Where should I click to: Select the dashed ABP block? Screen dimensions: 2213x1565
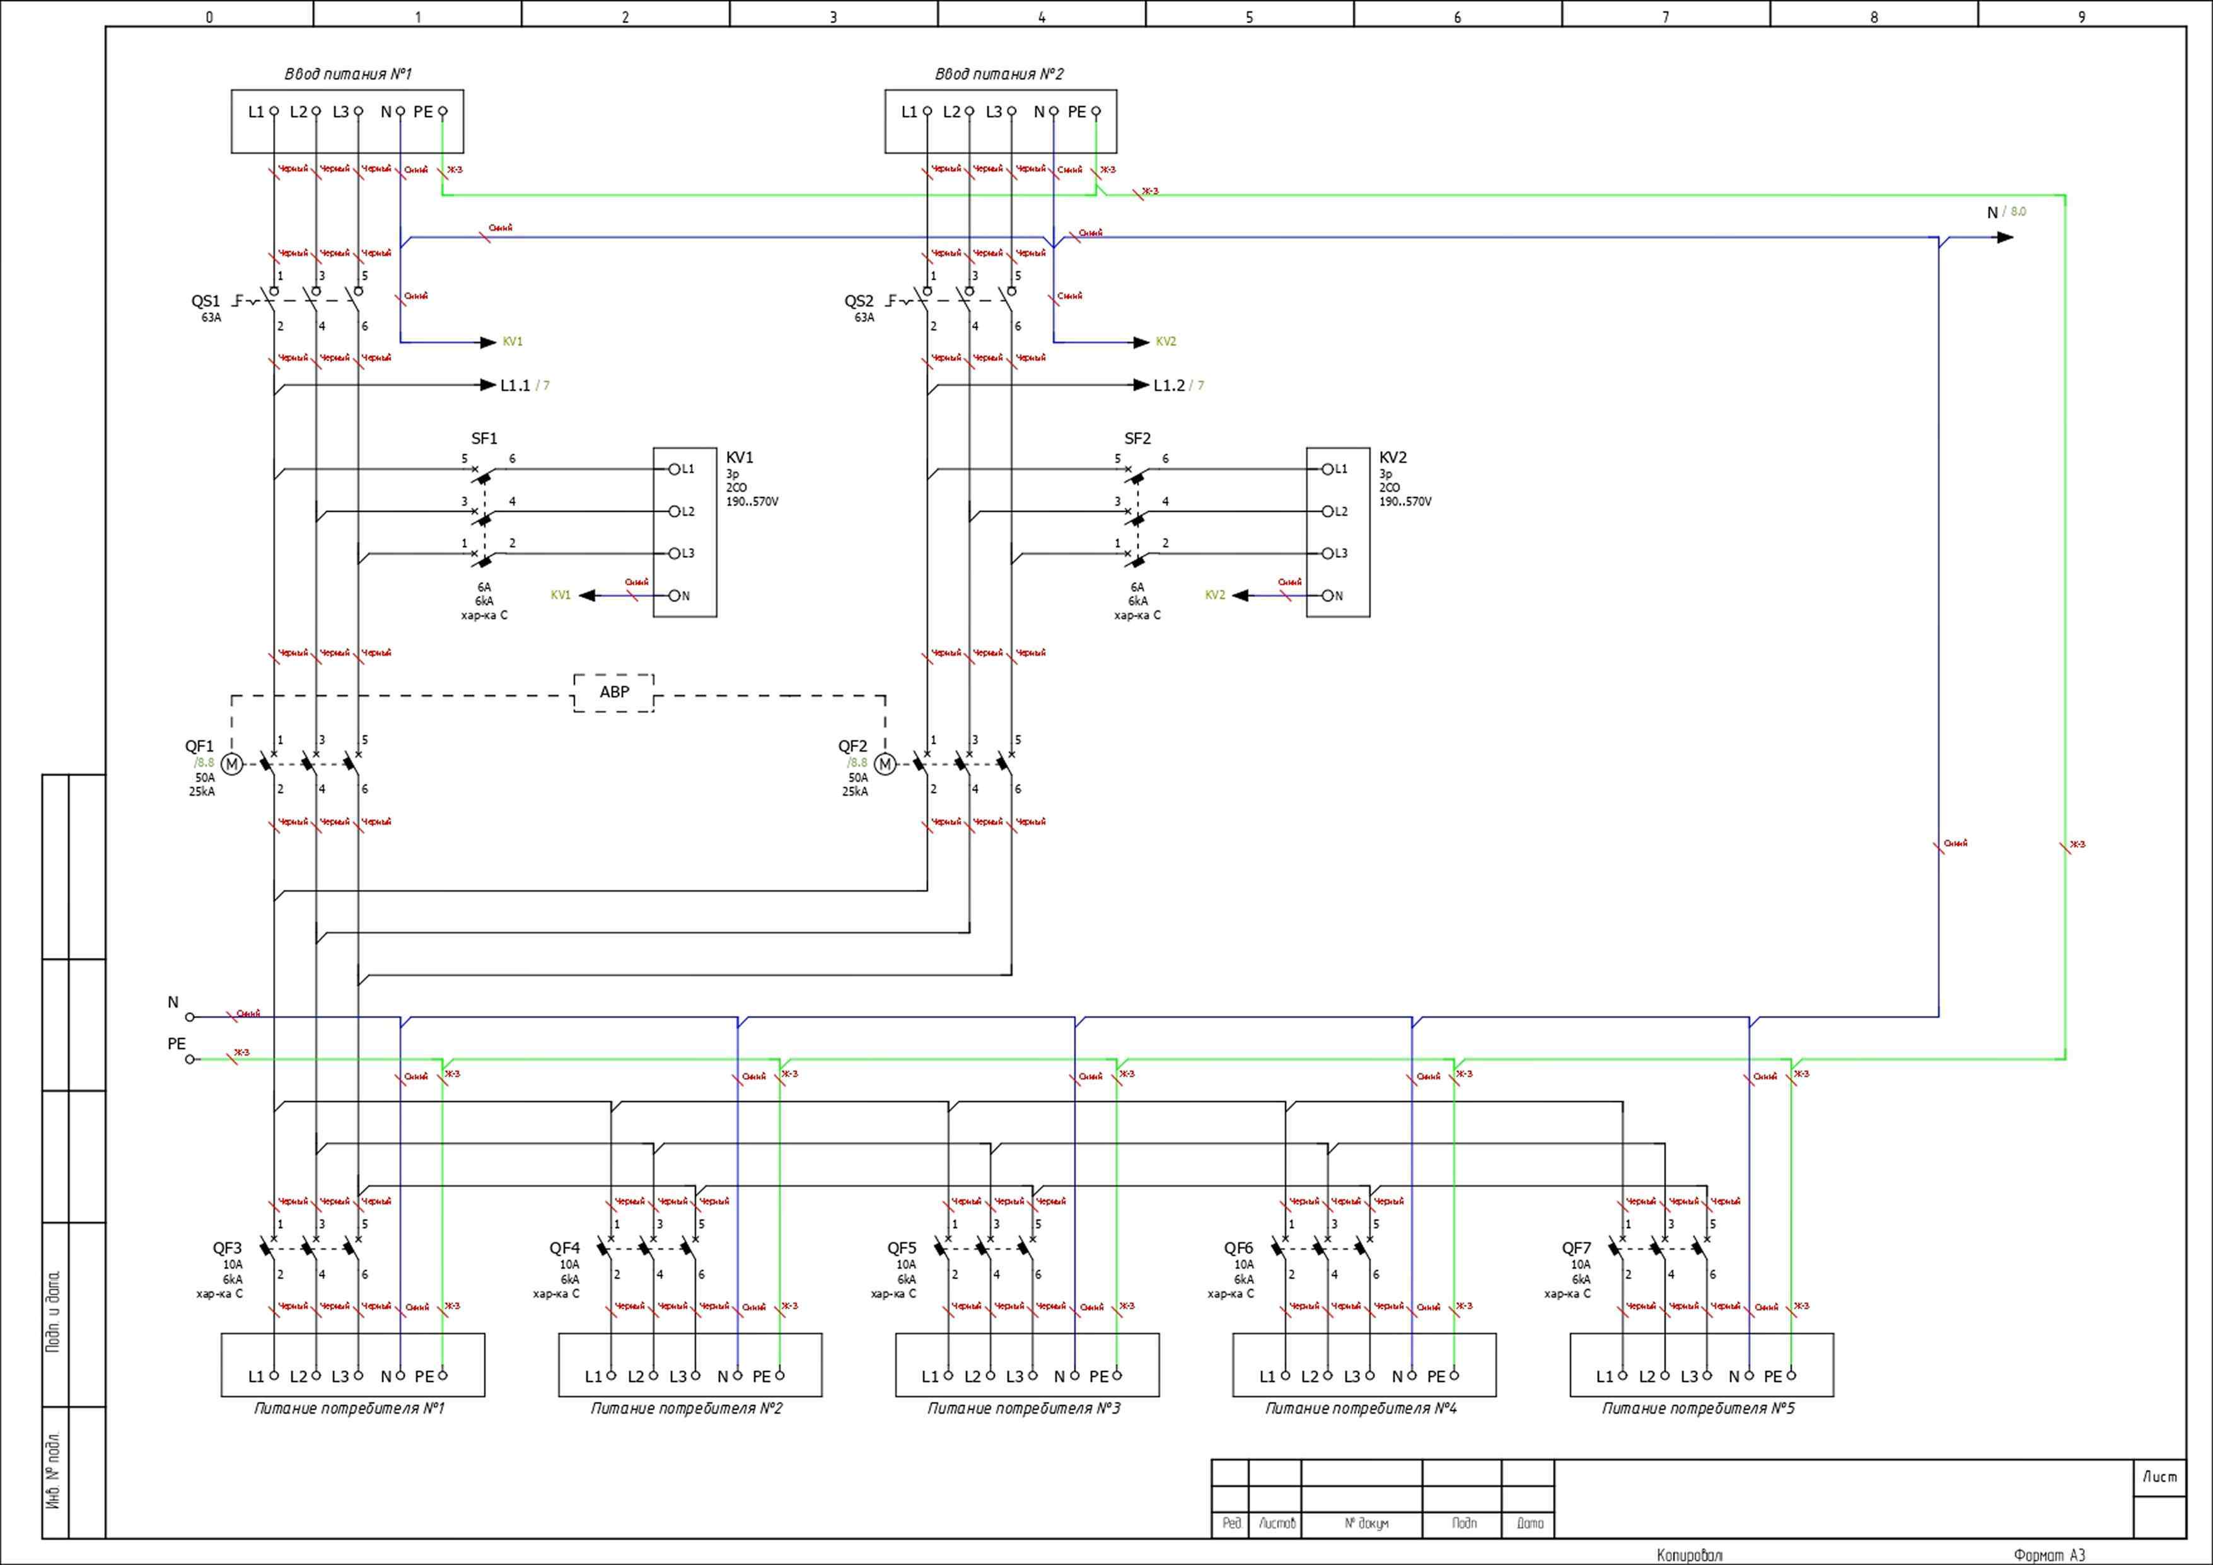[x=614, y=693]
